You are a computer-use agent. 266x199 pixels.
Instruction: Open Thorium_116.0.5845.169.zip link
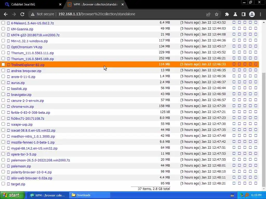[x=32, y=59]
